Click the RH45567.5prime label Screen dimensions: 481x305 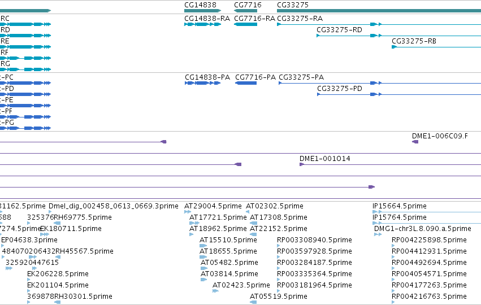(x=85, y=251)
